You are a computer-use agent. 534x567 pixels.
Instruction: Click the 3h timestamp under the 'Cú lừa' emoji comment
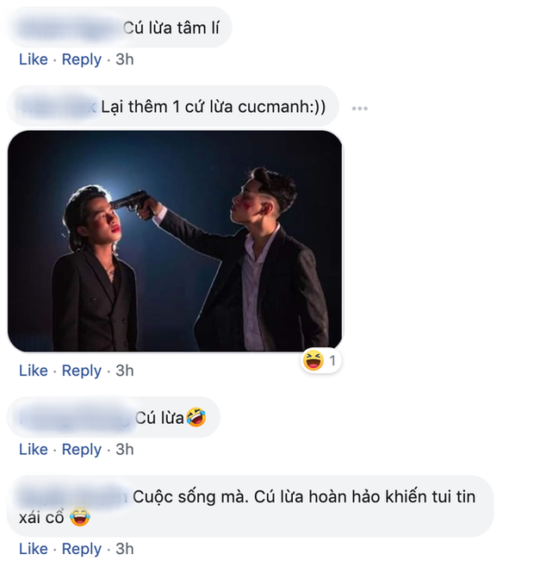pos(125,449)
